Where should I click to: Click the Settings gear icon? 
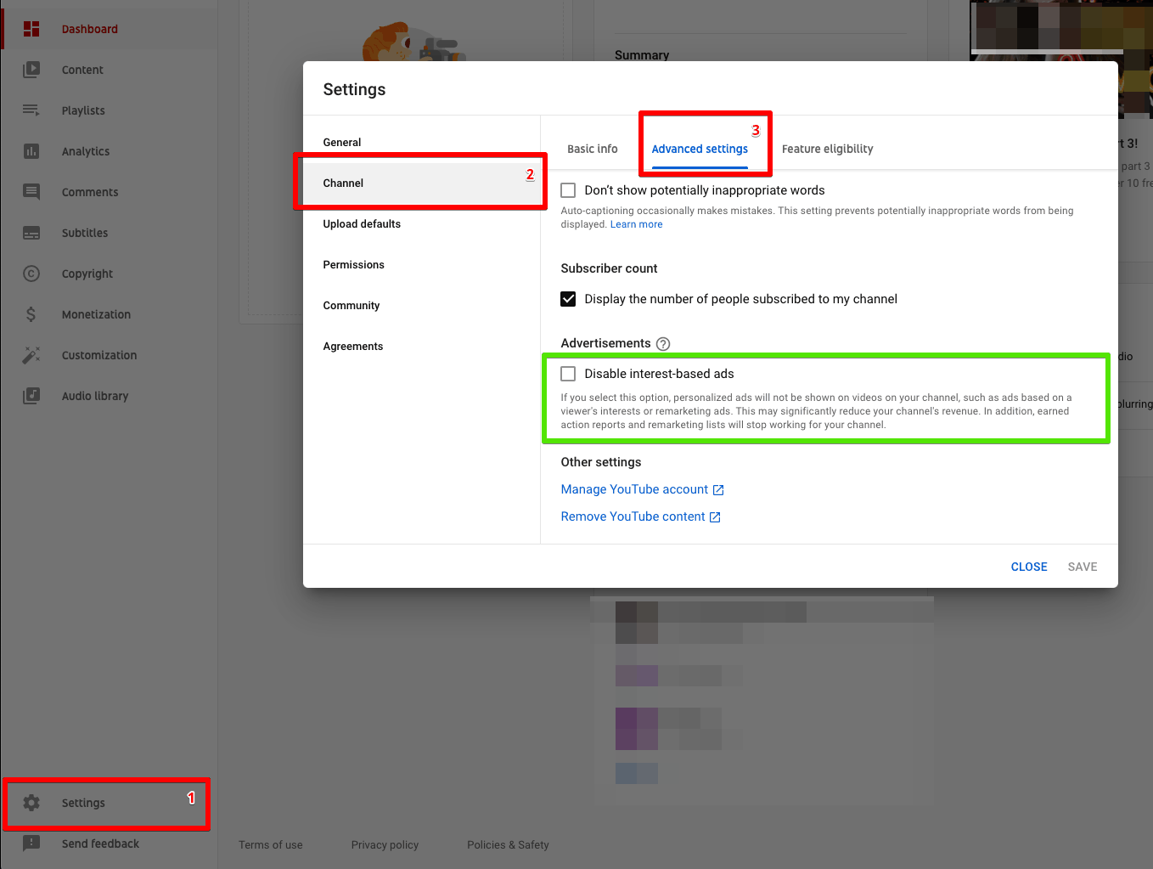pyautogui.click(x=31, y=803)
